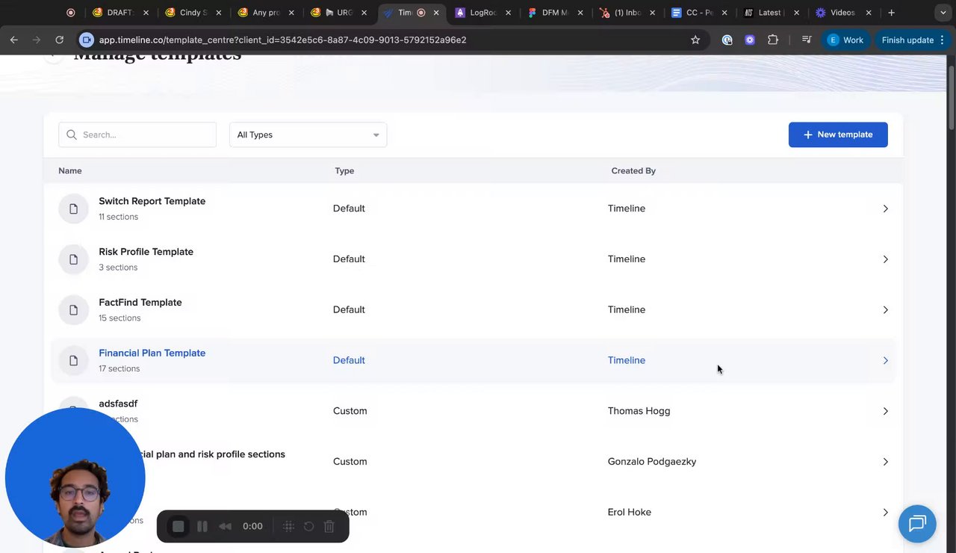Viewport: 956px width, 553px height.
Task: Switch to the (1) Inbox browser tab
Action: tap(629, 13)
